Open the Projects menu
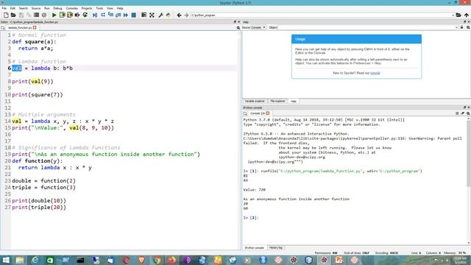This screenshot has width=471, height=265. [87, 8]
